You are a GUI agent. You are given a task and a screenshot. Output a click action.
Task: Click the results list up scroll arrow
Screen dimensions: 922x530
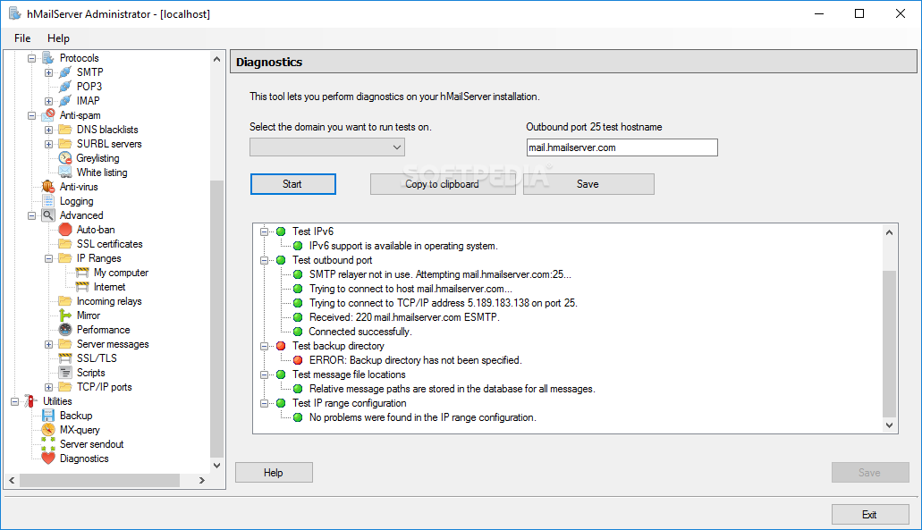coord(889,232)
